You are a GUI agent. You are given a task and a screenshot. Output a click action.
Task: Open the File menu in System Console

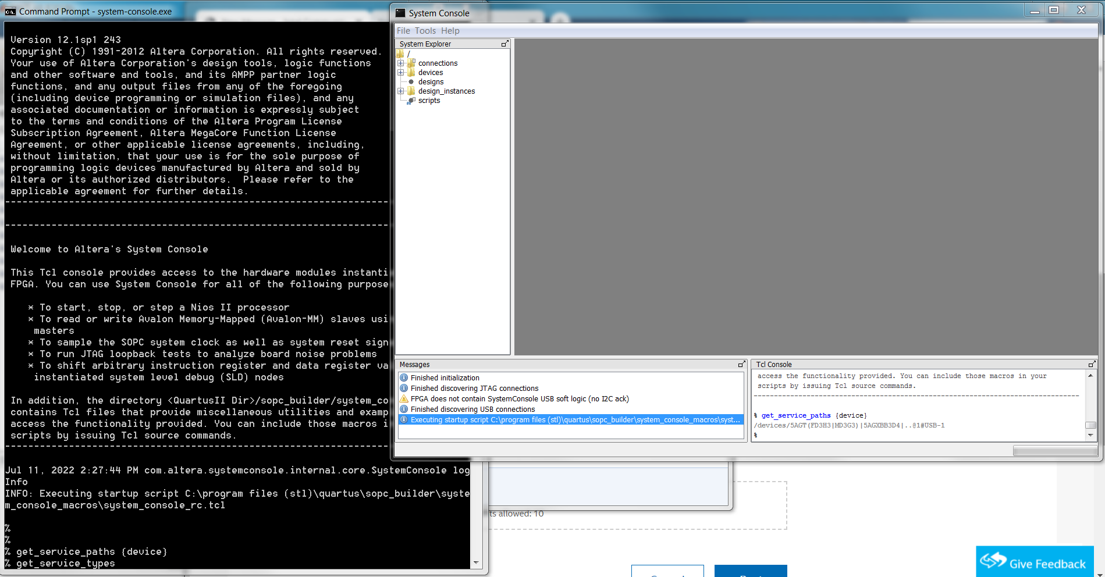pos(403,31)
